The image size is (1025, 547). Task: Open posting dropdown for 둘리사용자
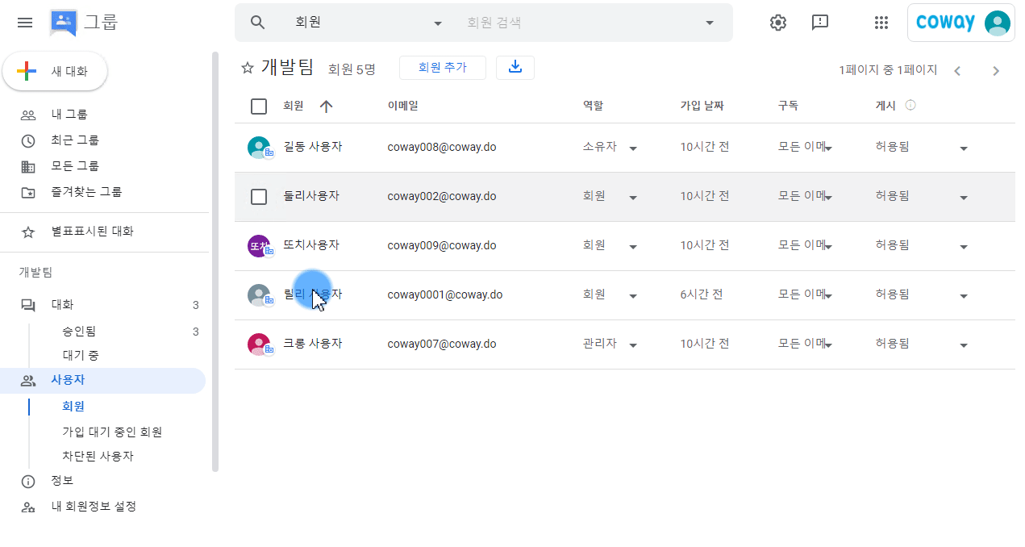964,198
